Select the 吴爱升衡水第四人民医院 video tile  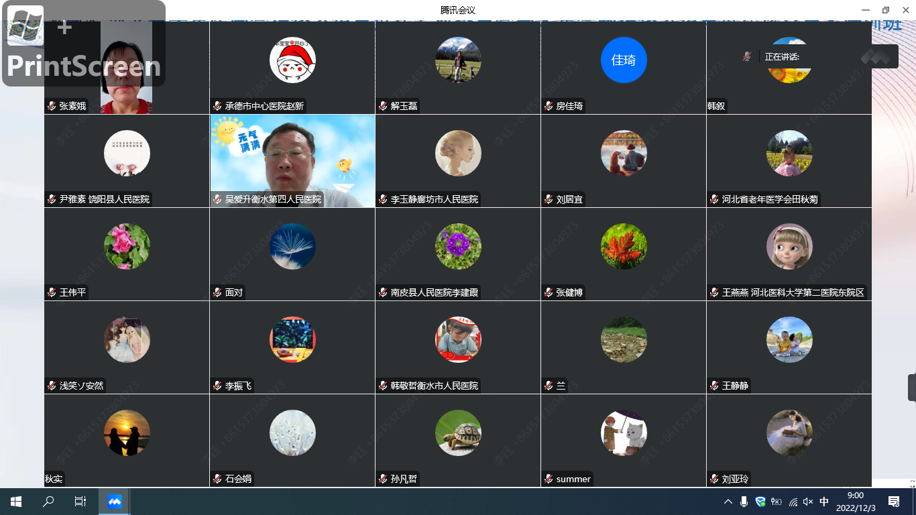coord(292,161)
